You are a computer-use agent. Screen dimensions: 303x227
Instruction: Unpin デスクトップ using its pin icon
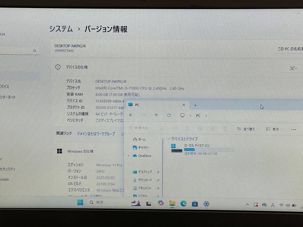[158, 172]
